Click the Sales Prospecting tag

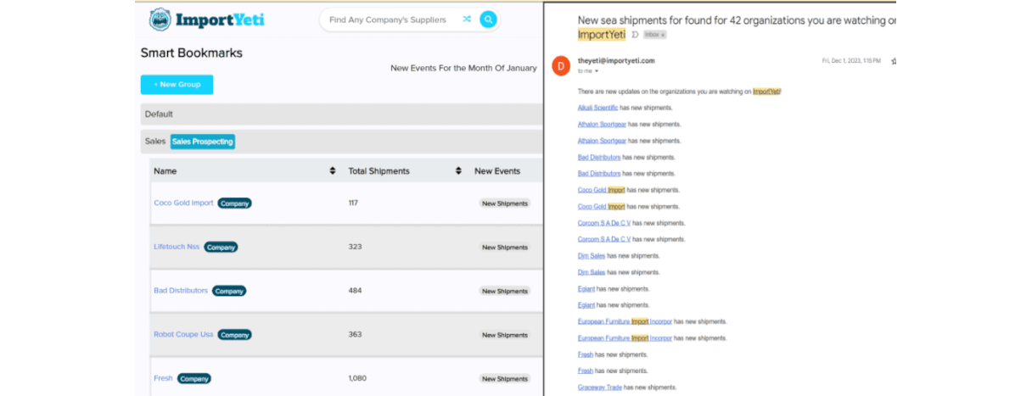coord(202,142)
